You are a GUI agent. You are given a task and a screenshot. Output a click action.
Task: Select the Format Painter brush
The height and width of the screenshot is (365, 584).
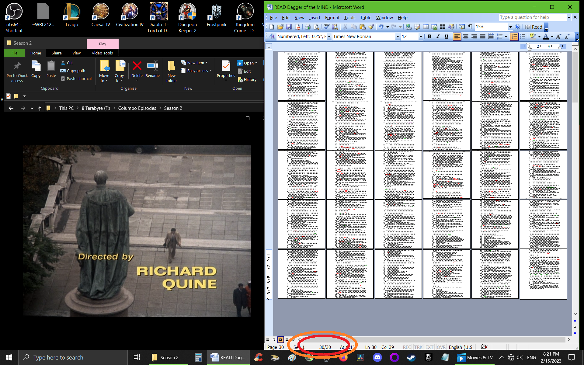click(371, 27)
